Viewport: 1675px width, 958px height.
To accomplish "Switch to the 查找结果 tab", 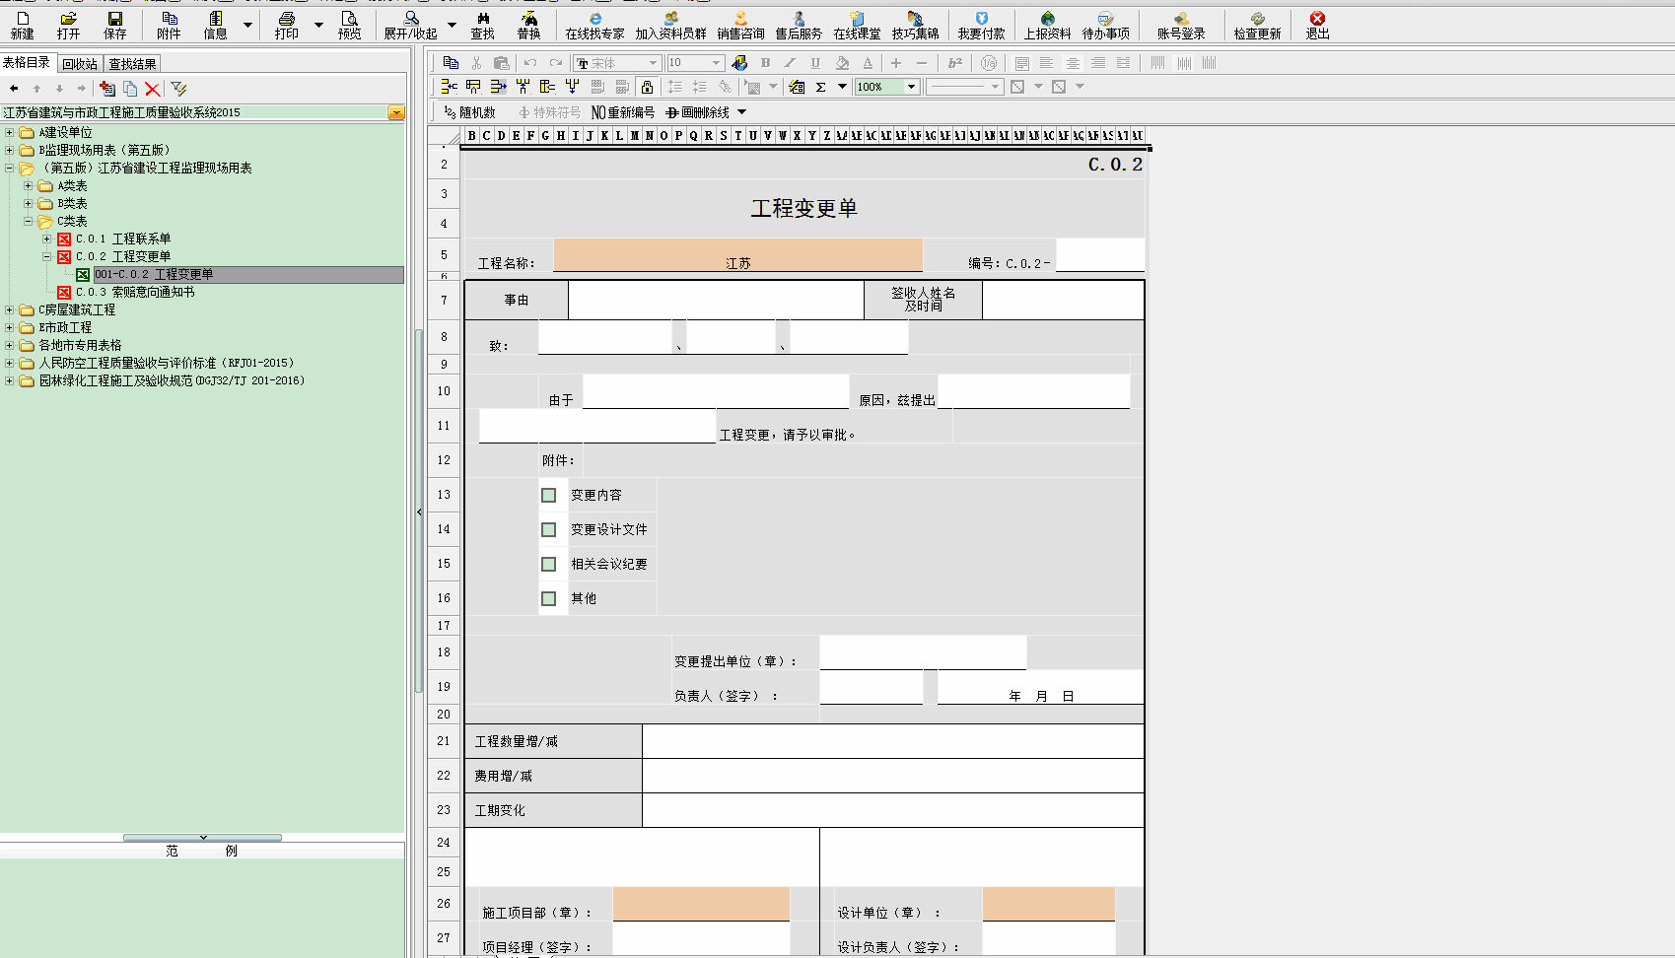I will point(132,64).
